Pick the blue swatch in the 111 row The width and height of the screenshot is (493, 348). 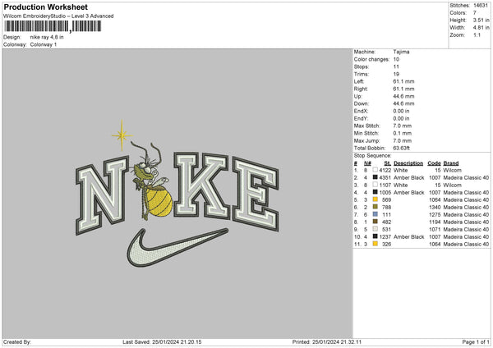[376, 214]
